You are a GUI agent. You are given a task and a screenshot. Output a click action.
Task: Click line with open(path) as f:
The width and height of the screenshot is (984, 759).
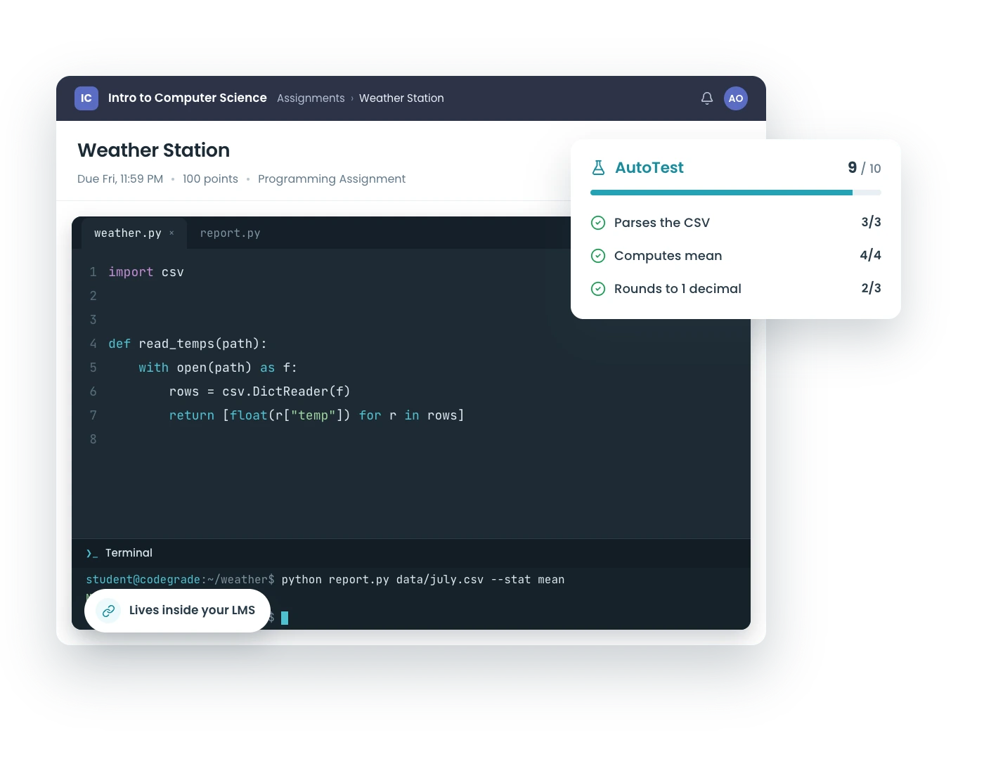[x=218, y=368]
